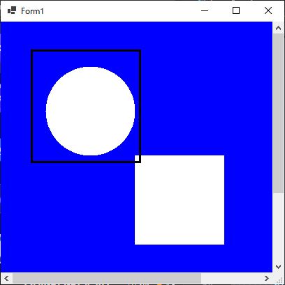Screen dimensions: 285x285
Task: Click the vertical scrollbar track below the thumb
Action: coord(278,226)
